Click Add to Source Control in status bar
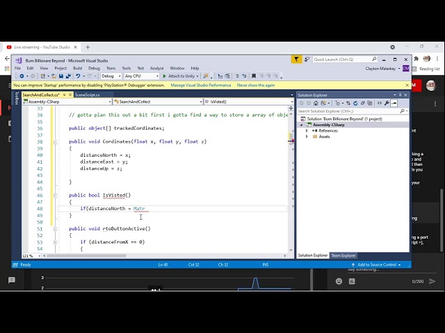445x333 pixels. [376, 265]
